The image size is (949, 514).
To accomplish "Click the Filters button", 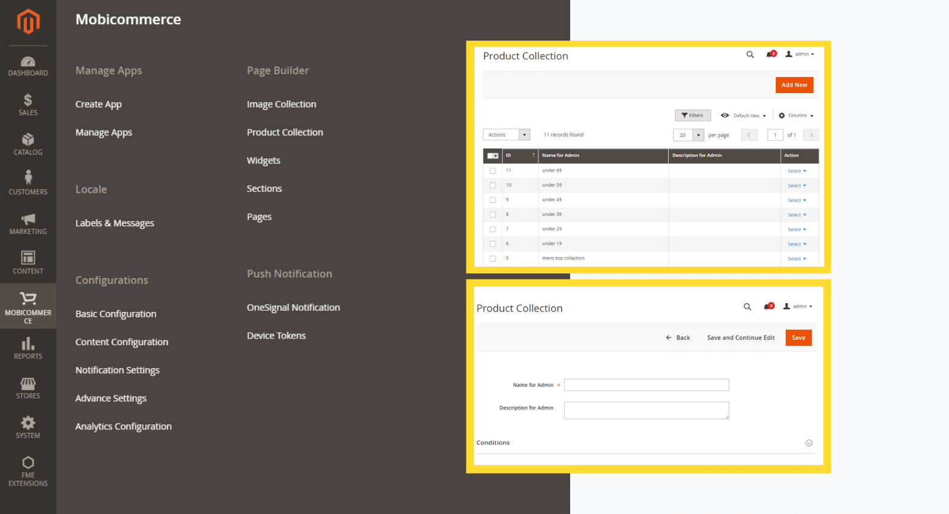I will (692, 115).
